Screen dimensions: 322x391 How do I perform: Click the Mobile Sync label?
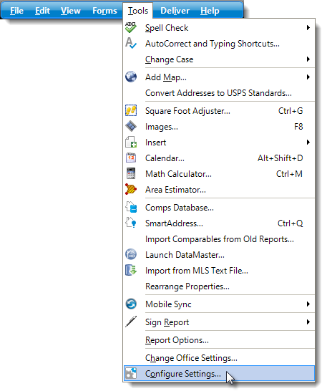168,304
